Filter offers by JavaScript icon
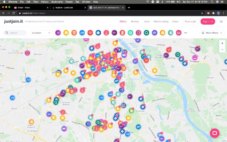Screen dimensions: 227x142 coord(66,33)
